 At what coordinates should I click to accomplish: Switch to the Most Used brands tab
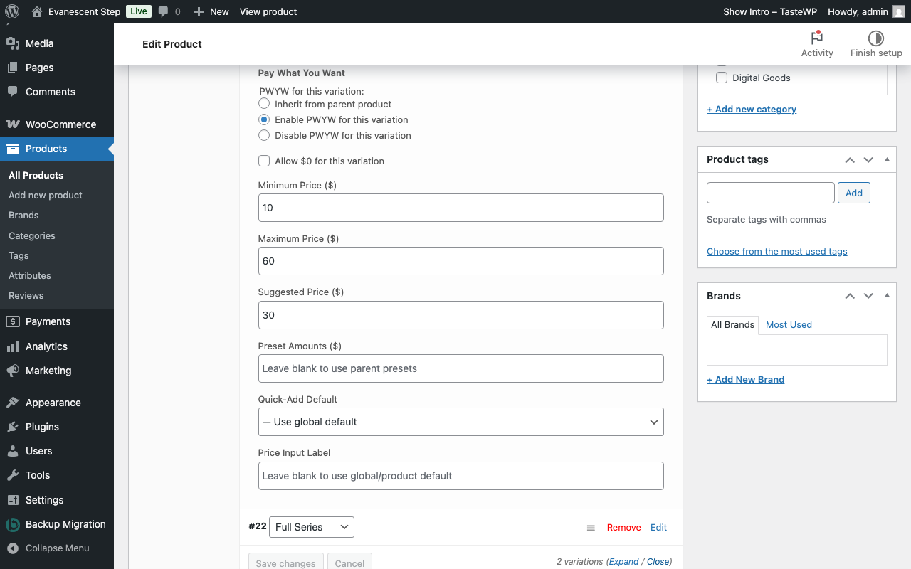(x=789, y=325)
